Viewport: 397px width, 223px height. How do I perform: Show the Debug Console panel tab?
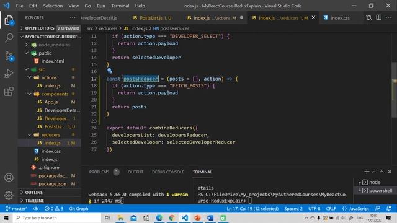tap(167, 172)
